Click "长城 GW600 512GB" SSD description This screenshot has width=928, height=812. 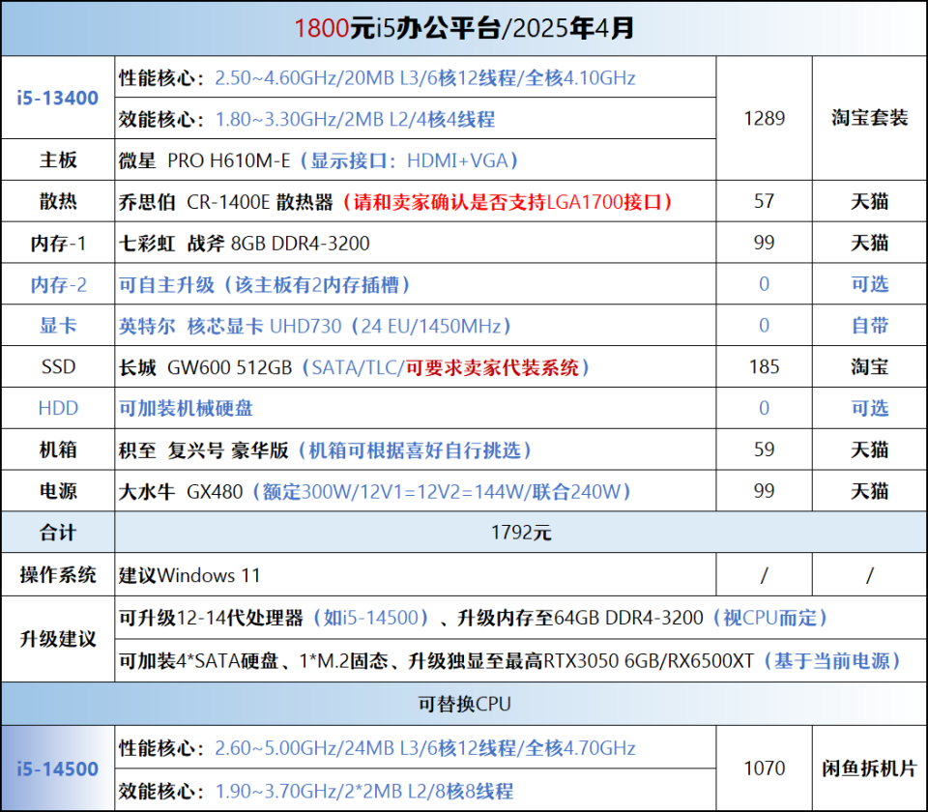pyautogui.click(x=355, y=367)
